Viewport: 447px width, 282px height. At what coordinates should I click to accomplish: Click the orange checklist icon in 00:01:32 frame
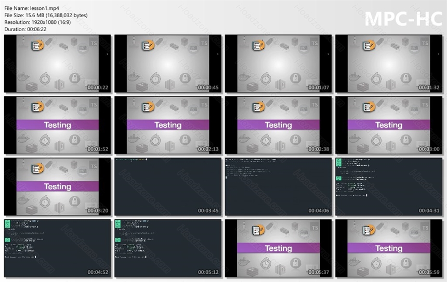pyautogui.click(x=369, y=45)
